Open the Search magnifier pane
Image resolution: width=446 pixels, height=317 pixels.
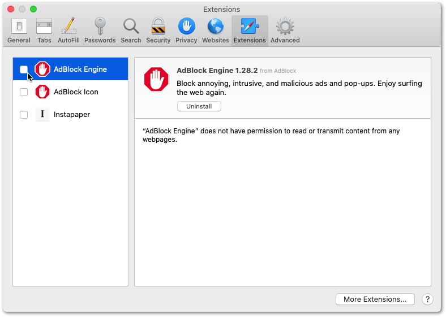131,31
